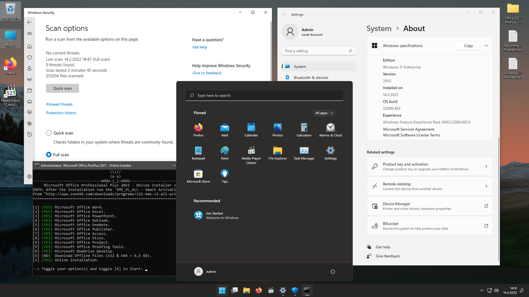This screenshot has height=297, width=529.
Task: Launch Task Manager from Start menu
Action: (304, 153)
